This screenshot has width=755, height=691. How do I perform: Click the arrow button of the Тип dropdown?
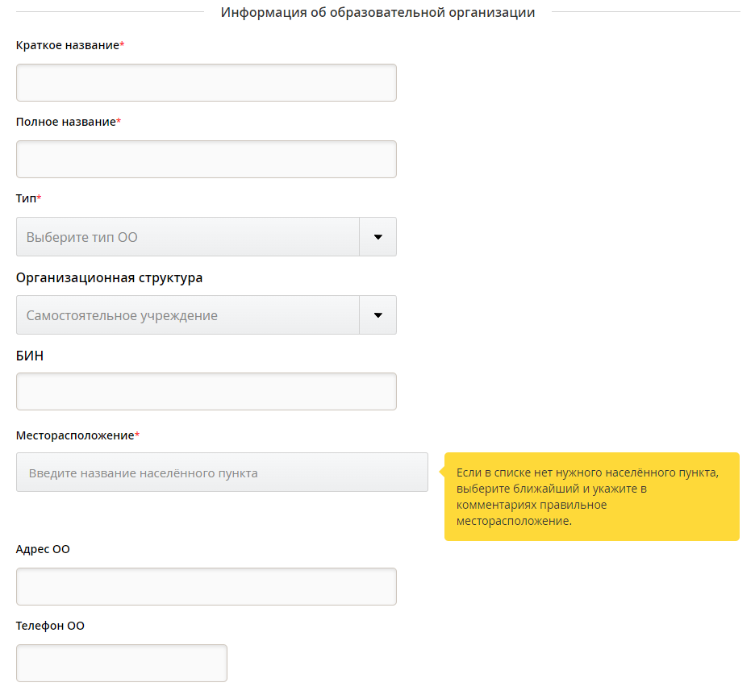tap(377, 237)
